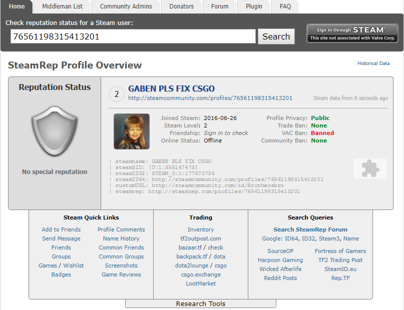Viewport: 404px width, 310px height.
Task: Select the customURL Brutheosbro line
Action: coord(199,185)
